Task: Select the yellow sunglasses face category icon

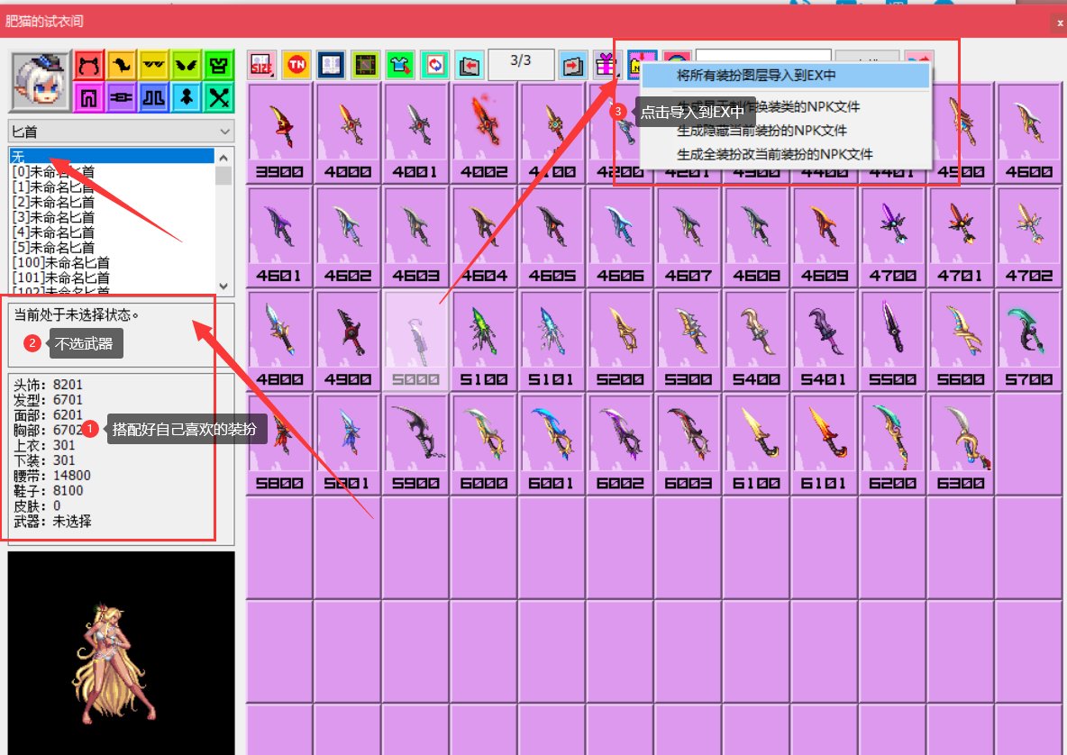Action: 154,65
